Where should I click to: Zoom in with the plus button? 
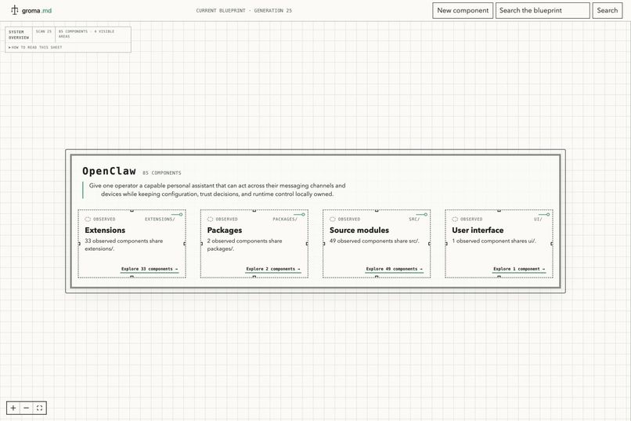pos(13,408)
